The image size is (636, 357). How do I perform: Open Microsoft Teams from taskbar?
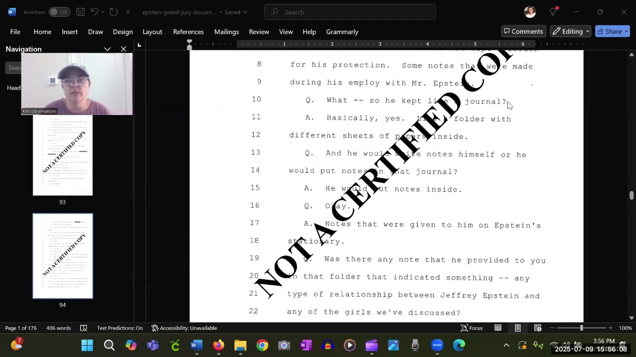pyautogui.click(x=153, y=345)
